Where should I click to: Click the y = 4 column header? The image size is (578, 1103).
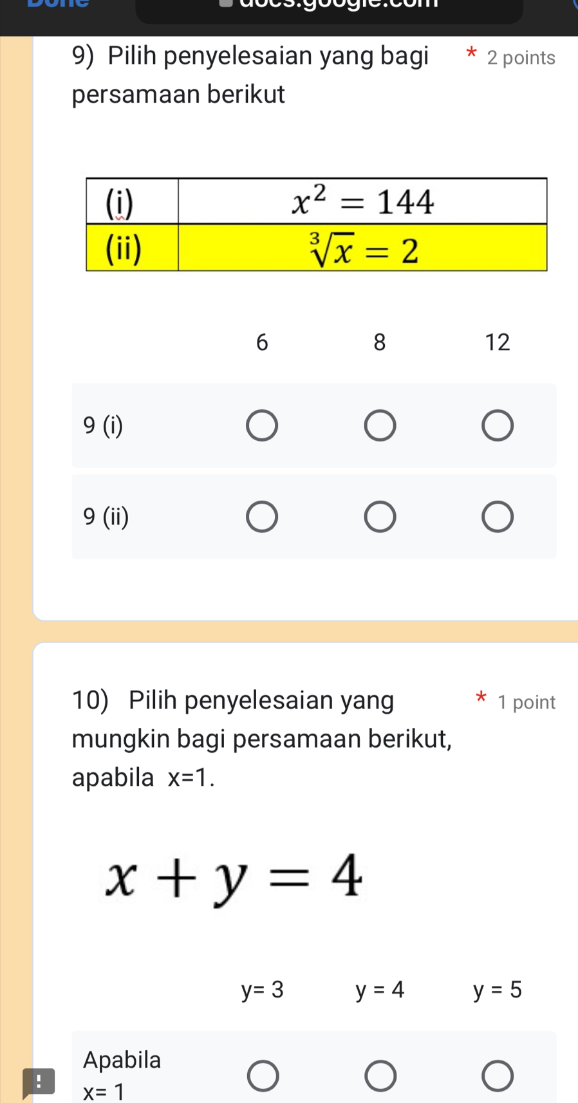coord(380,990)
